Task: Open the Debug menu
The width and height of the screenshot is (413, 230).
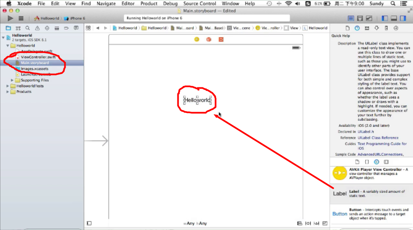Action: (170, 3)
